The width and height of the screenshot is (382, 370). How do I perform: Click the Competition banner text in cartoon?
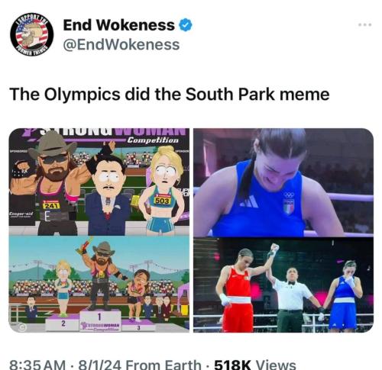[153, 140]
